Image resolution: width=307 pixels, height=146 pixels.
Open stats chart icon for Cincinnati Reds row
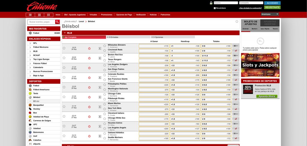point(236,51)
